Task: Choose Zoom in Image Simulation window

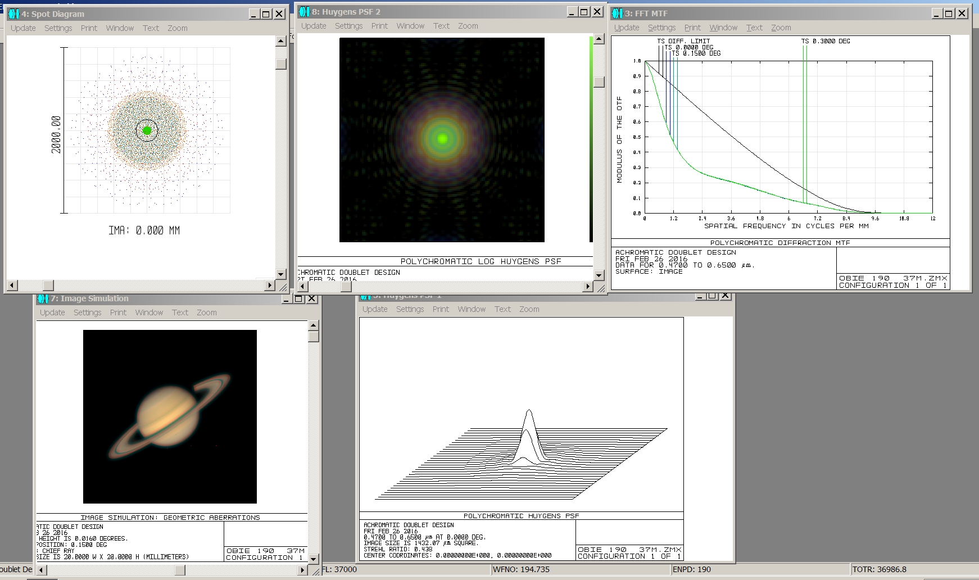Action: [207, 312]
